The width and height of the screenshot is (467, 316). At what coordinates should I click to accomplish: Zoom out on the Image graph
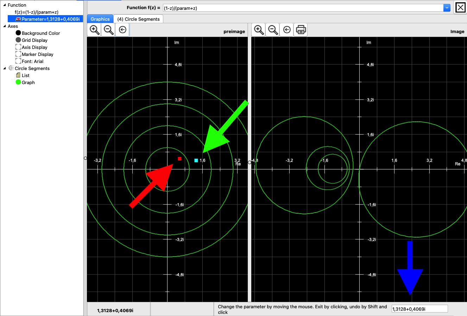pyautogui.click(x=273, y=30)
